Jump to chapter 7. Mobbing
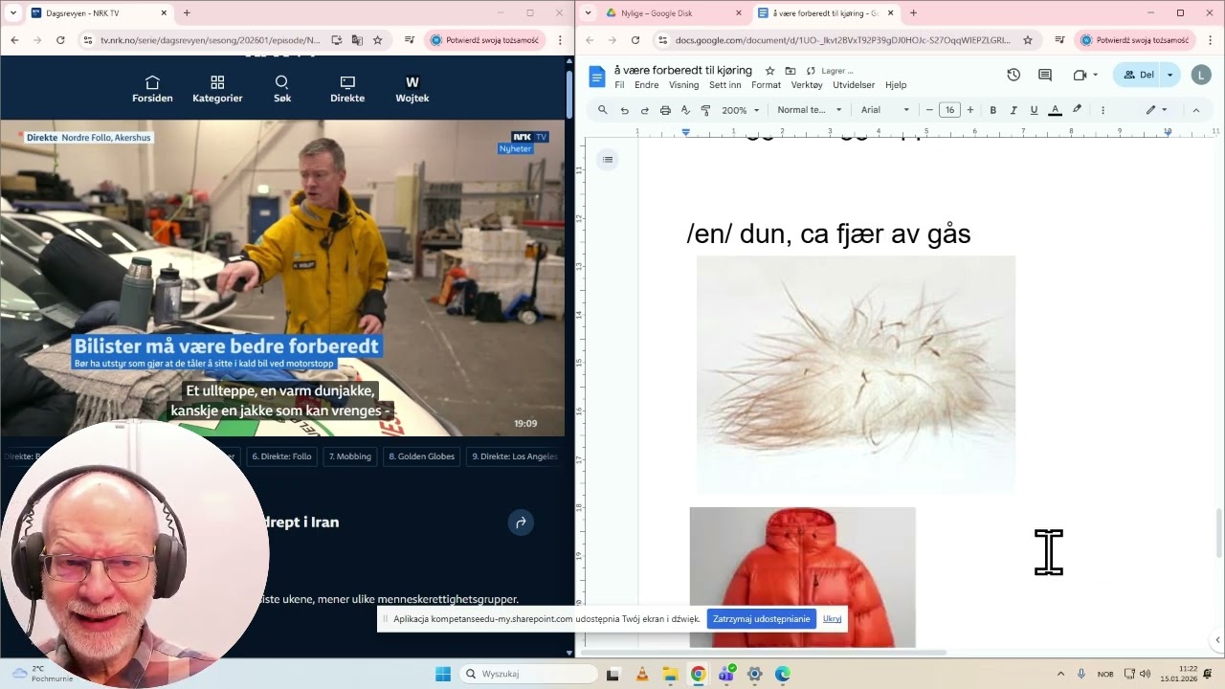This screenshot has width=1225, height=689. click(350, 456)
